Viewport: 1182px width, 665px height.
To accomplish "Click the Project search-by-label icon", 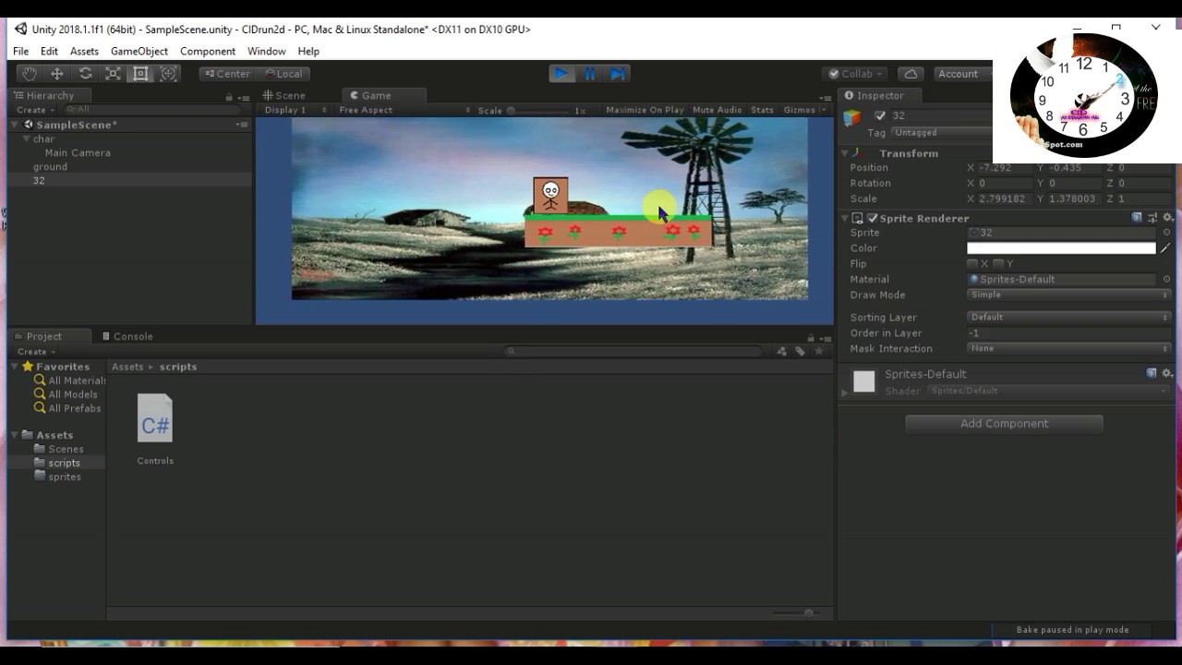I will 800,351.
